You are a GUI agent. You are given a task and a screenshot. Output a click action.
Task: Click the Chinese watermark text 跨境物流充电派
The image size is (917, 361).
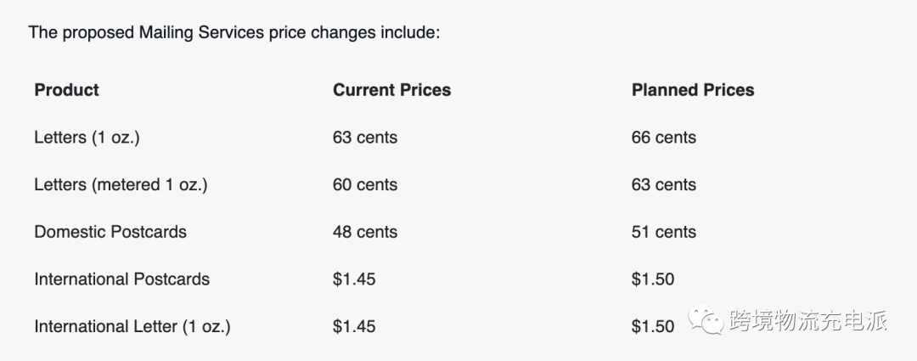click(808, 321)
